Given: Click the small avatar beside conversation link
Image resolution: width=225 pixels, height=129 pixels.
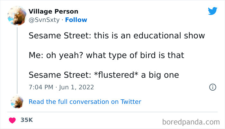Looking at the screenshot, I should [17, 102].
